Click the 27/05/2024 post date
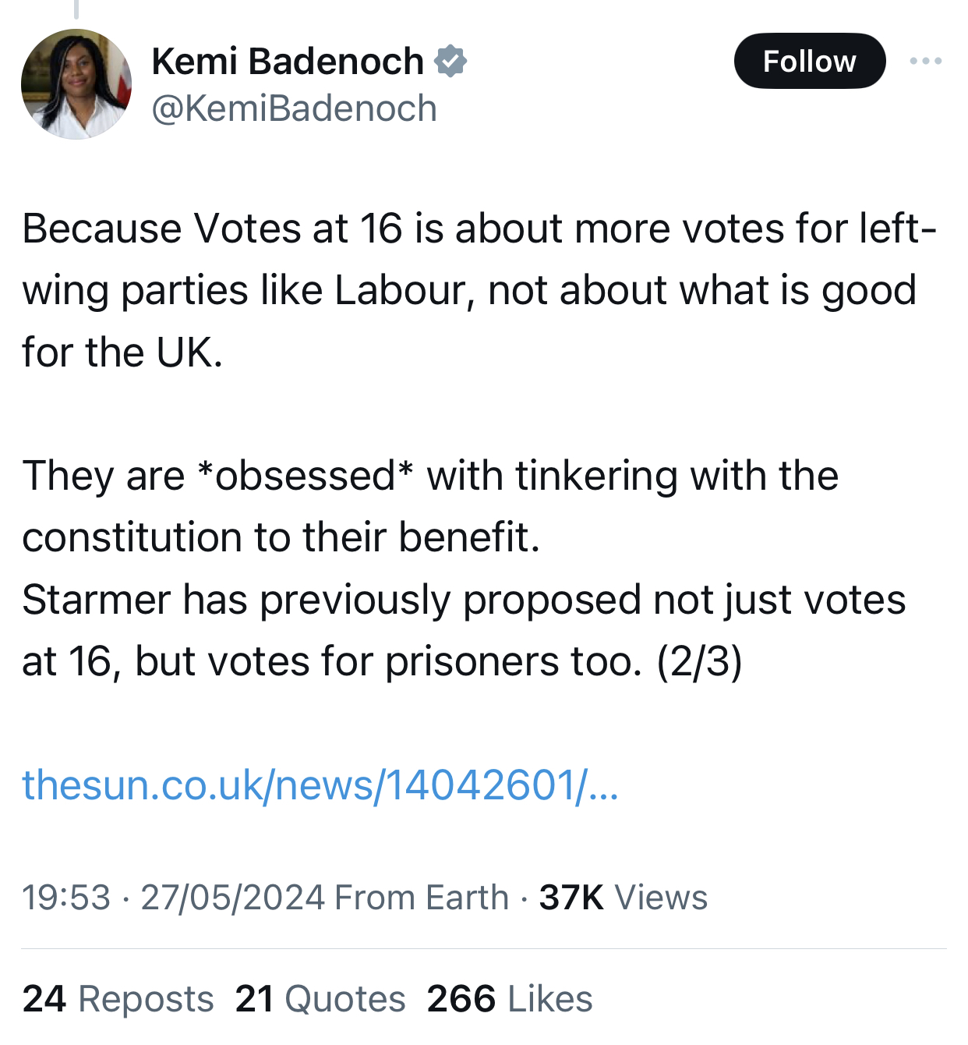 click(232, 897)
